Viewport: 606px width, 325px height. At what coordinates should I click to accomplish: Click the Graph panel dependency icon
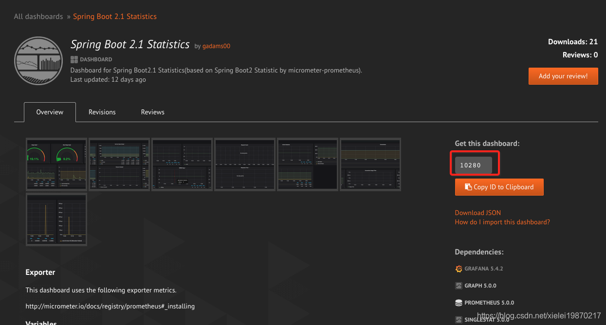[459, 286]
